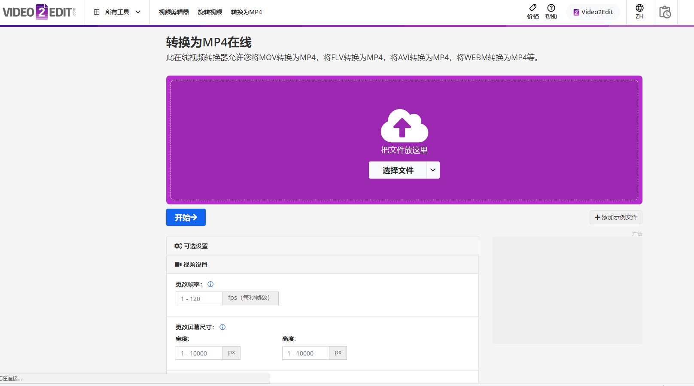Open the ZH language selector
Screen dimensions: 694x386
pos(639,12)
